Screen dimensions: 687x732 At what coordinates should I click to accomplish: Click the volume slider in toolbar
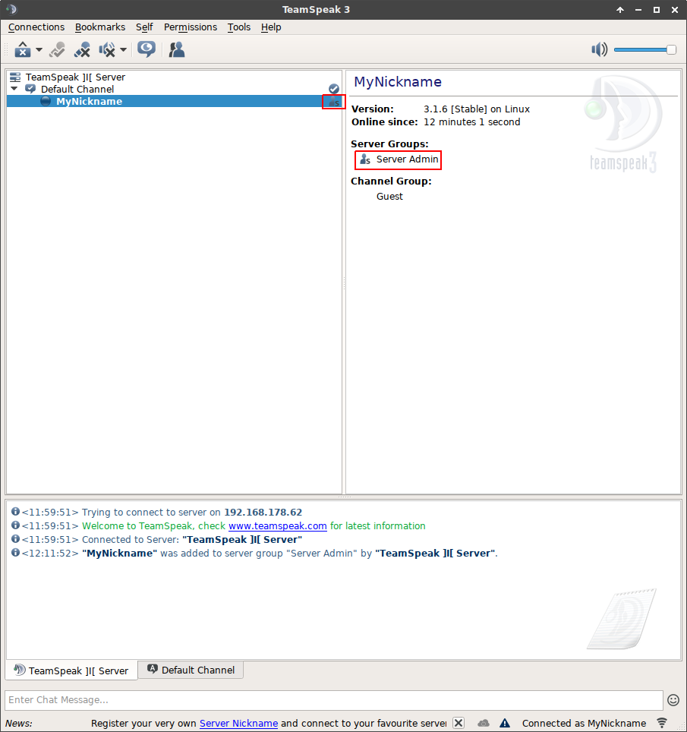pyautogui.click(x=644, y=50)
